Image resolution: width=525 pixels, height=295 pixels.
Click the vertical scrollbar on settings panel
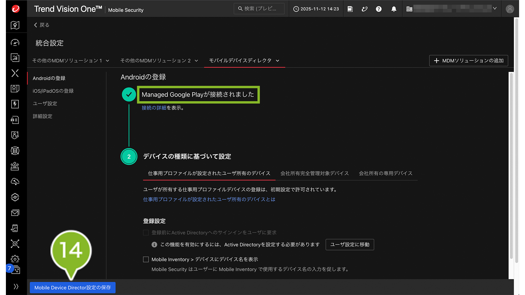point(511,165)
